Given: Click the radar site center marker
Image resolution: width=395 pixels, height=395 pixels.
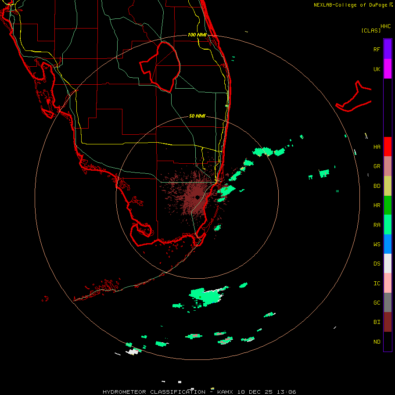Looking at the screenshot, I should [197, 197].
